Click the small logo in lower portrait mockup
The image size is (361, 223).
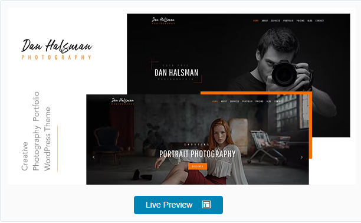[x=123, y=101]
